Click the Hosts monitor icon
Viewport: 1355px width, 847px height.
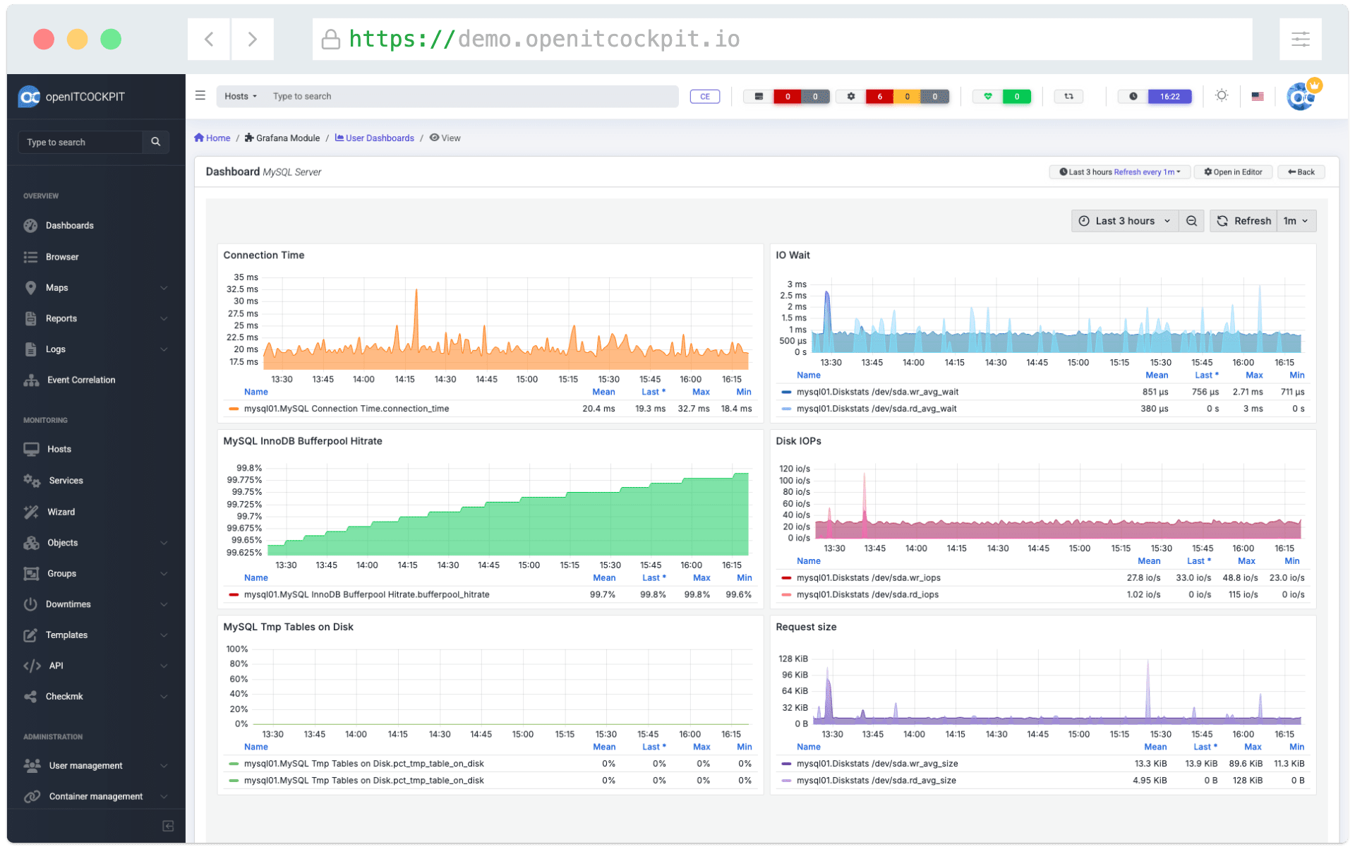[x=31, y=449]
